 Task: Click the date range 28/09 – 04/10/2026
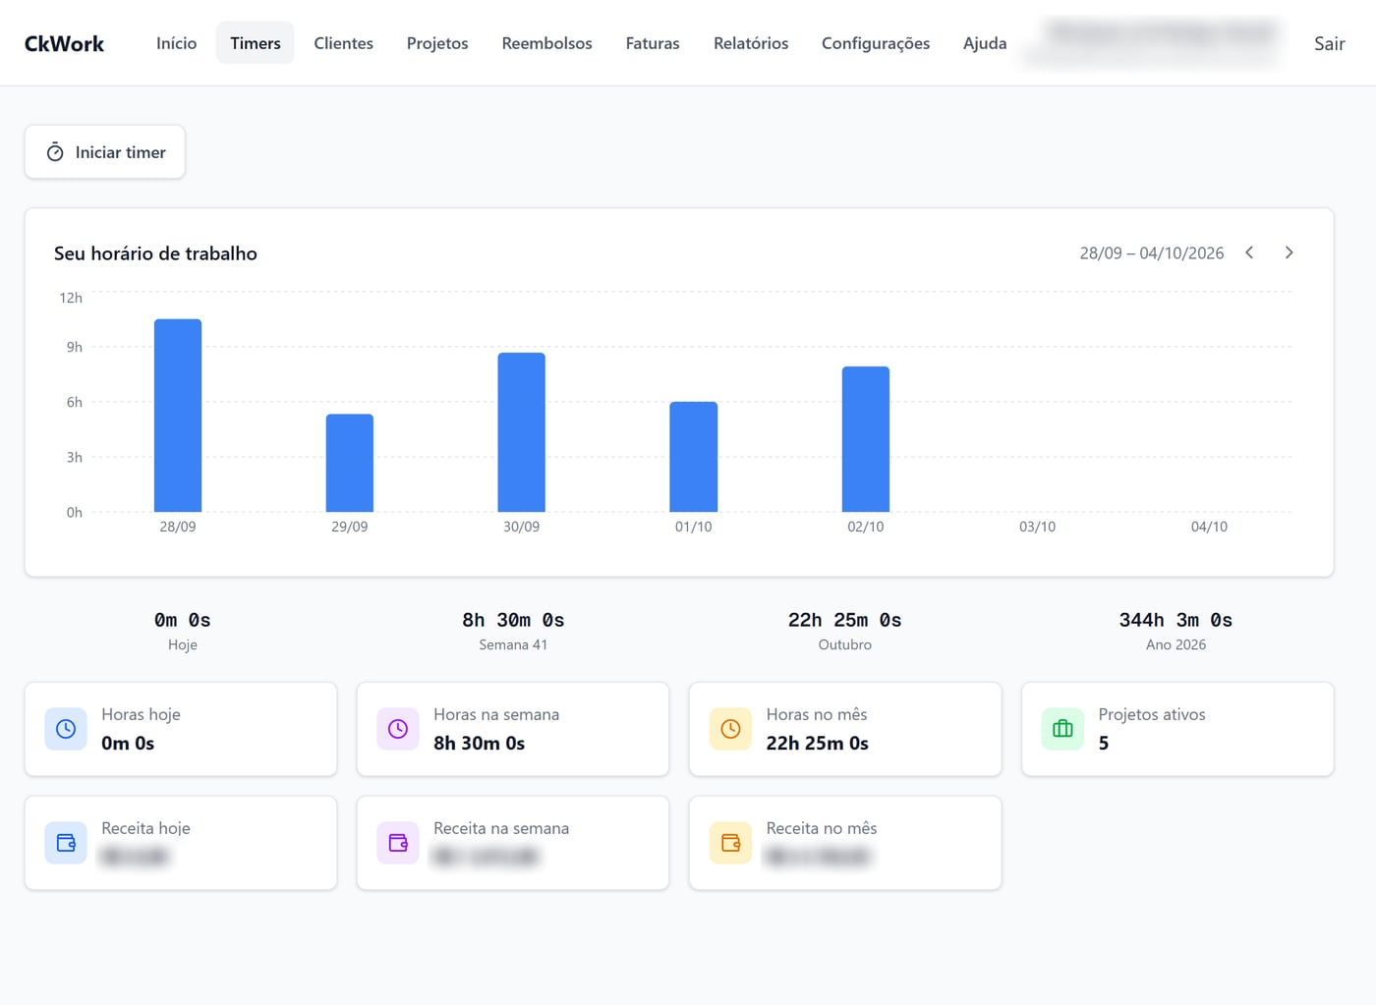(1152, 252)
